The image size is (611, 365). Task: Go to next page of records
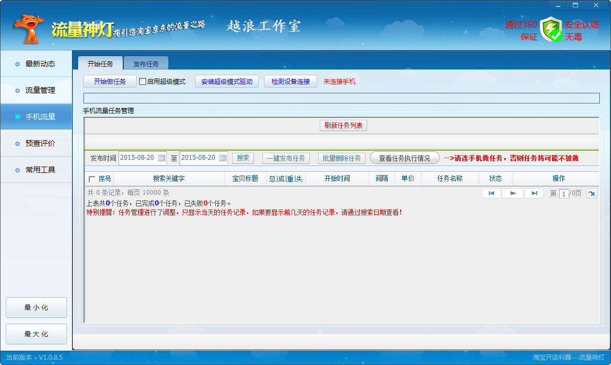click(513, 194)
